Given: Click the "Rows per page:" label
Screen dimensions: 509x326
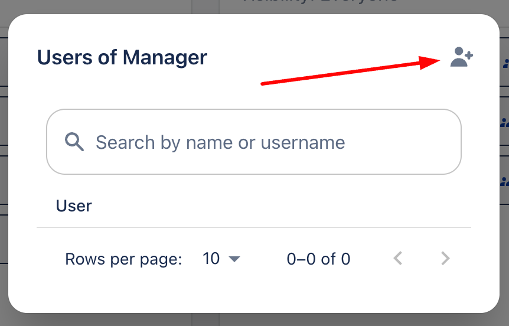Looking at the screenshot, I should [x=123, y=259].
